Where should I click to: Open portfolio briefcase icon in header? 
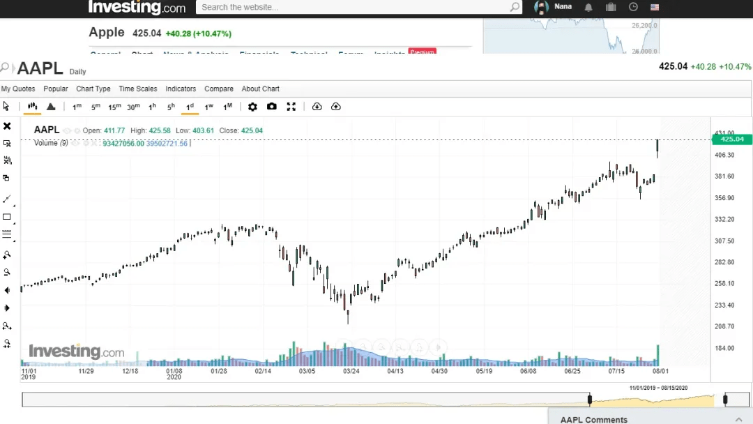(611, 7)
